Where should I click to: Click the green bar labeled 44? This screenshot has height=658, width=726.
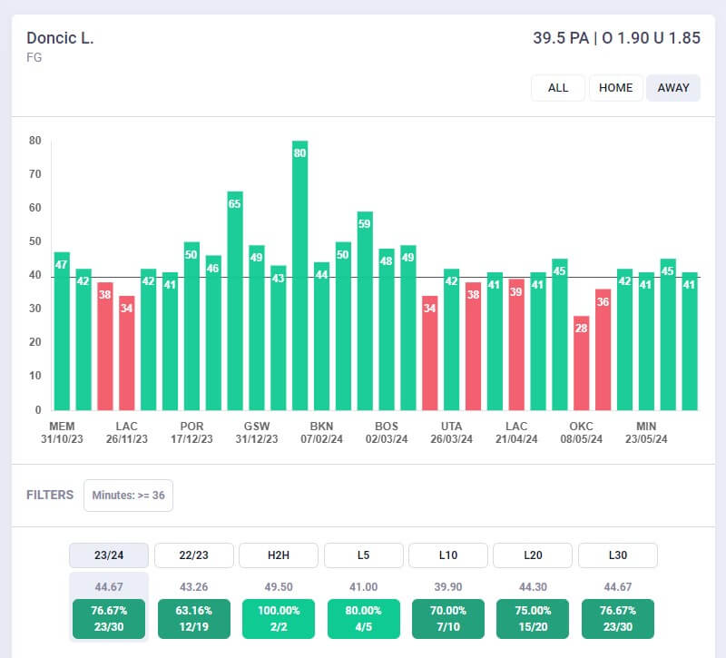coord(322,336)
